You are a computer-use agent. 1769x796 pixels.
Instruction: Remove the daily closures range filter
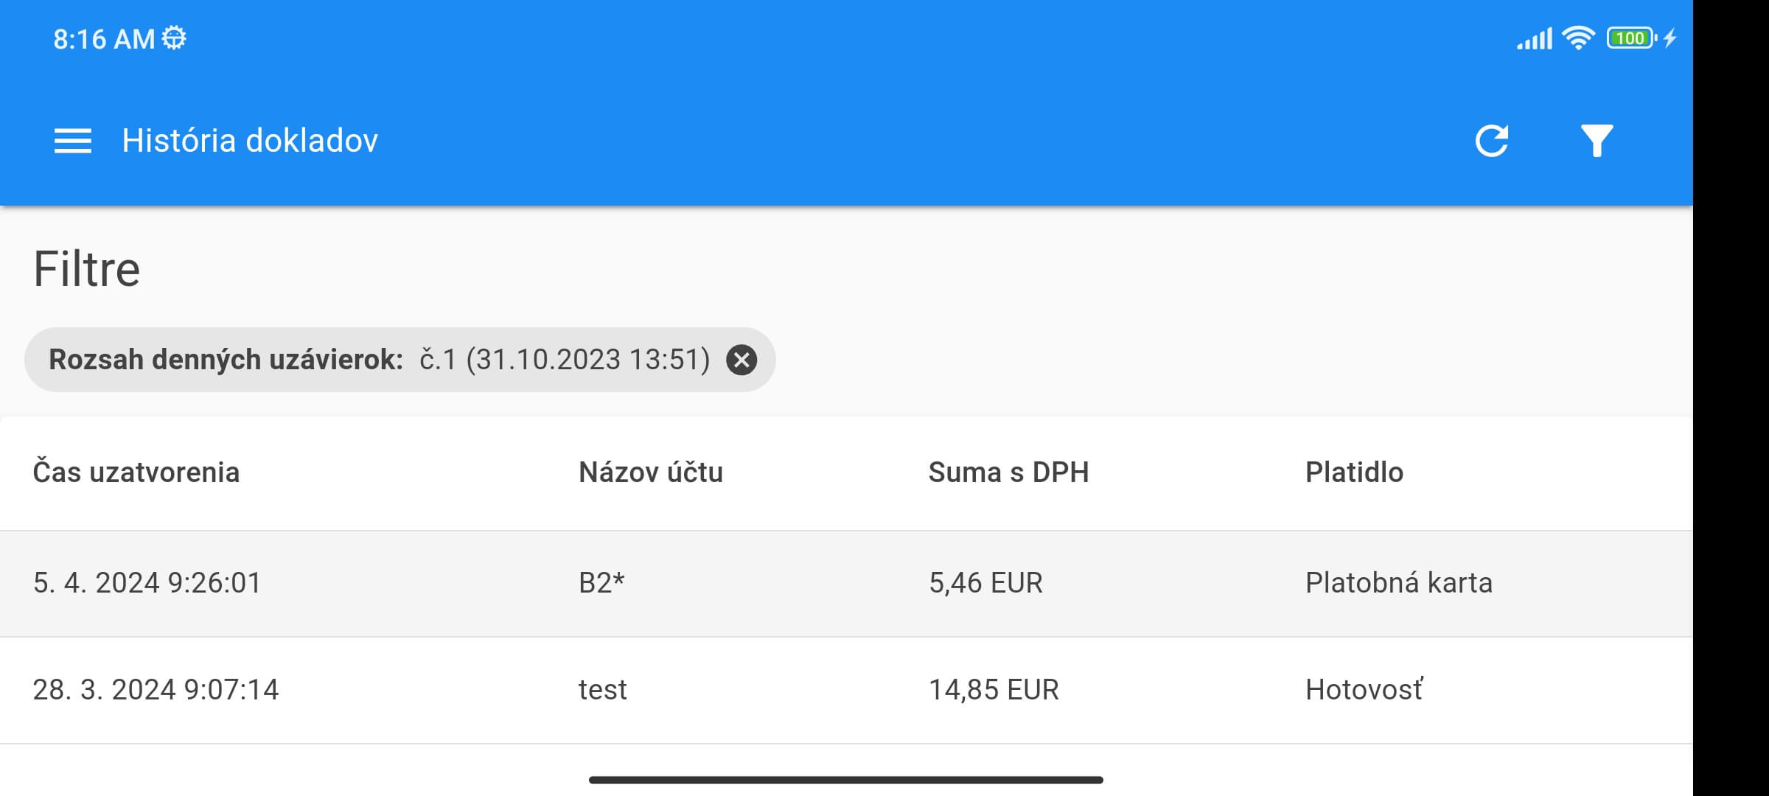click(x=742, y=360)
